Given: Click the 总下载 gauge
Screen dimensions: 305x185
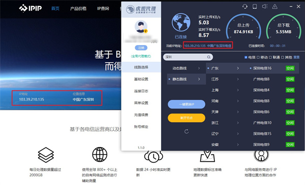Looking at the screenshot, I should click(x=284, y=26).
